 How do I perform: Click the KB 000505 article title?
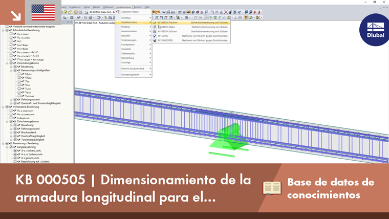[x=133, y=188]
